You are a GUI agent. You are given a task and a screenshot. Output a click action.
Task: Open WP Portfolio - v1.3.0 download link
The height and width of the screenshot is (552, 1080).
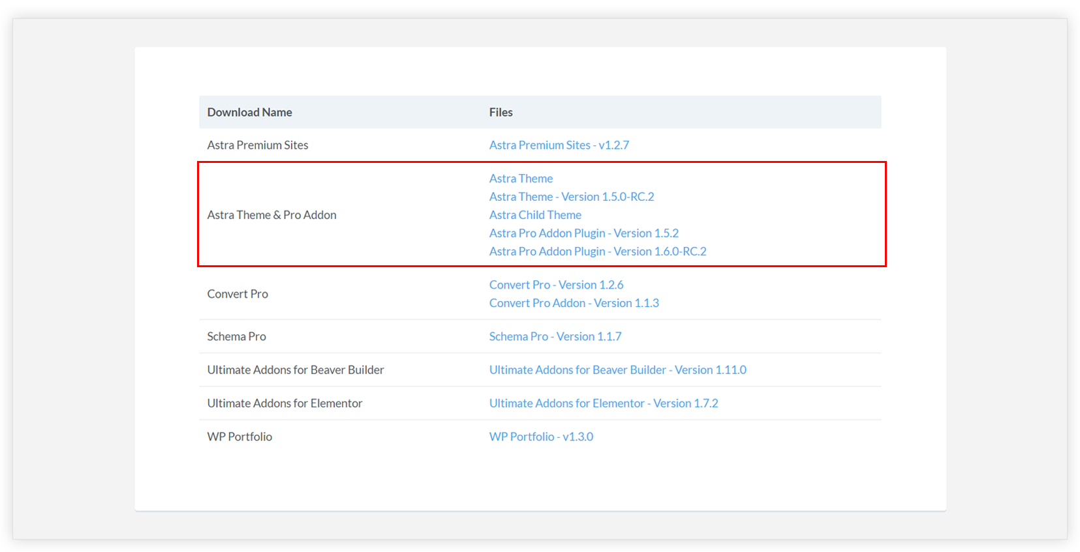pyautogui.click(x=541, y=437)
